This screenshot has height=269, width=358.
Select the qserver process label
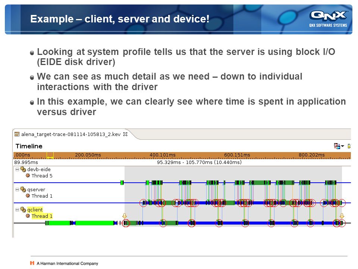[x=36, y=190]
